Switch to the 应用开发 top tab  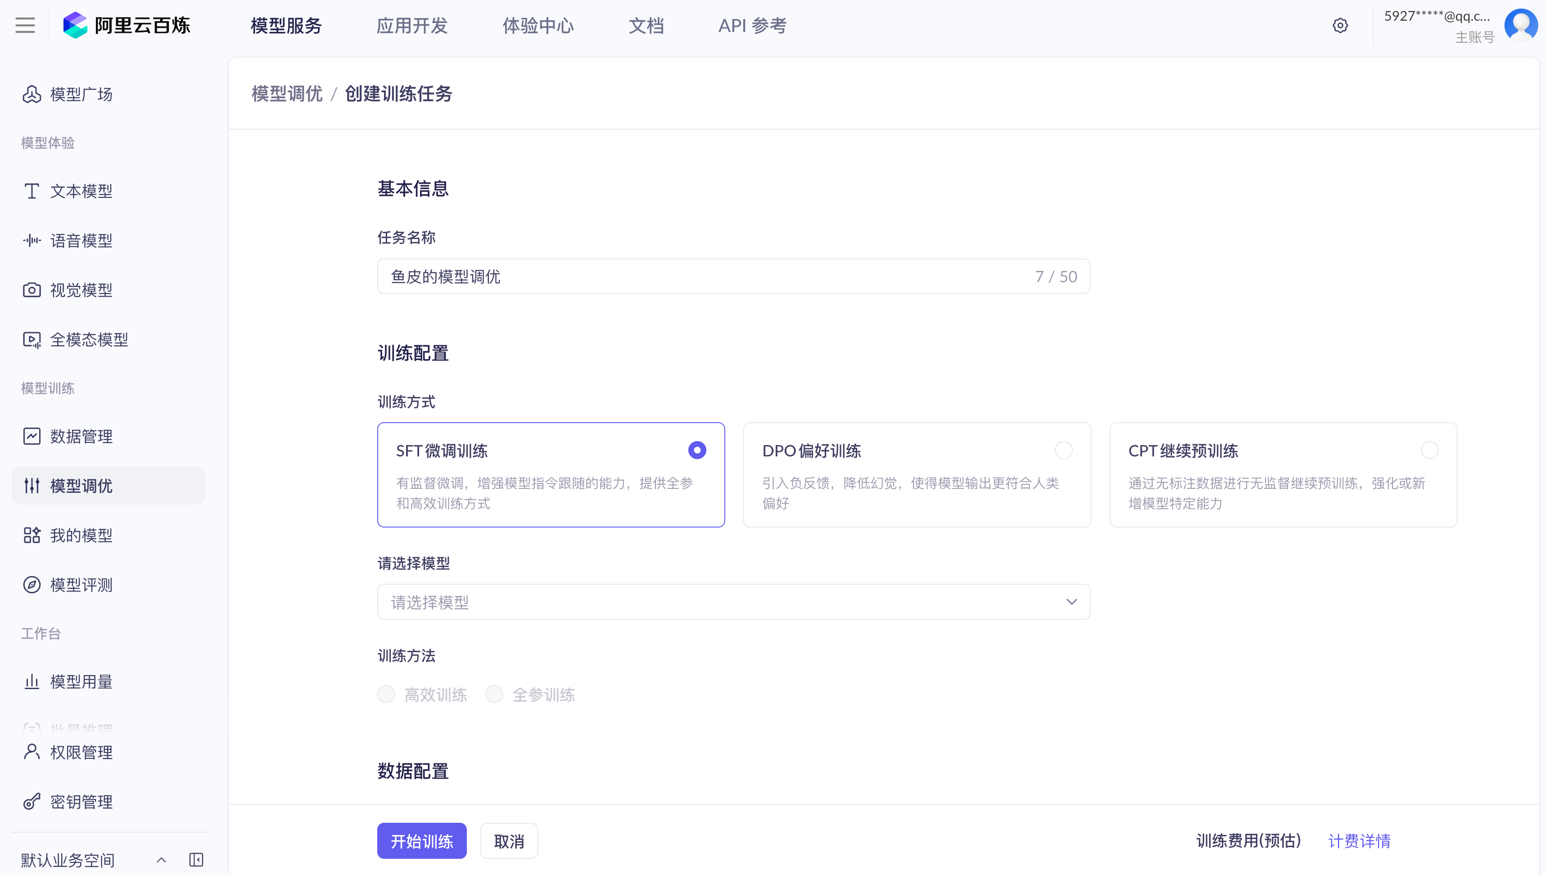click(x=411, y=25)
